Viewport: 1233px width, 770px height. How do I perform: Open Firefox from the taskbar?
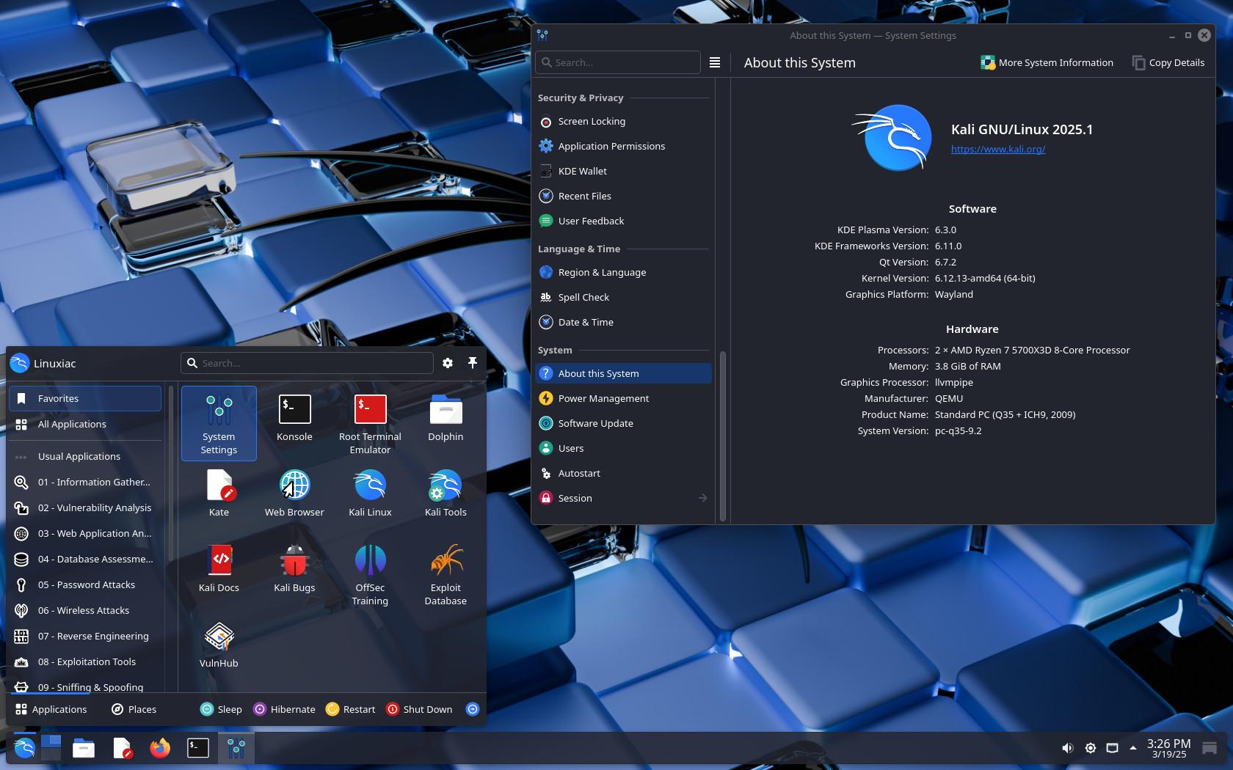pos(159,748)
